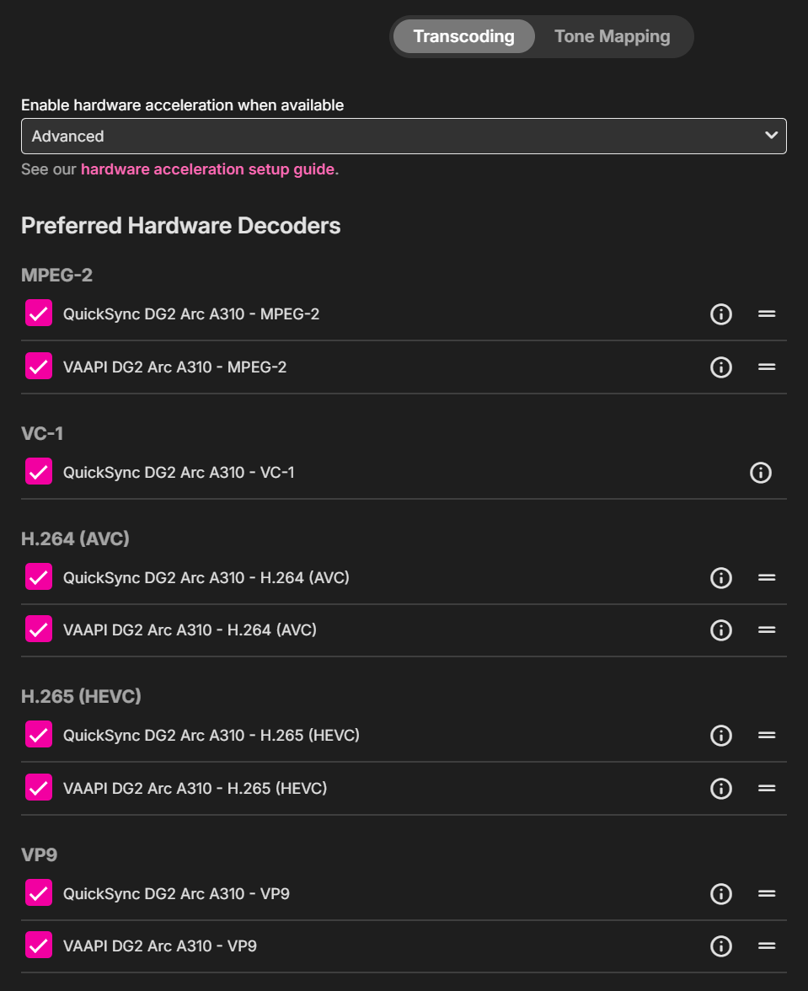Click the VAAPI H.265 (HEVC) decoder label

195,789
